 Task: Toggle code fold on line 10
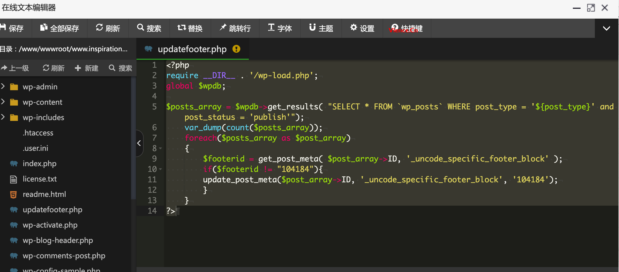[161, 169]
